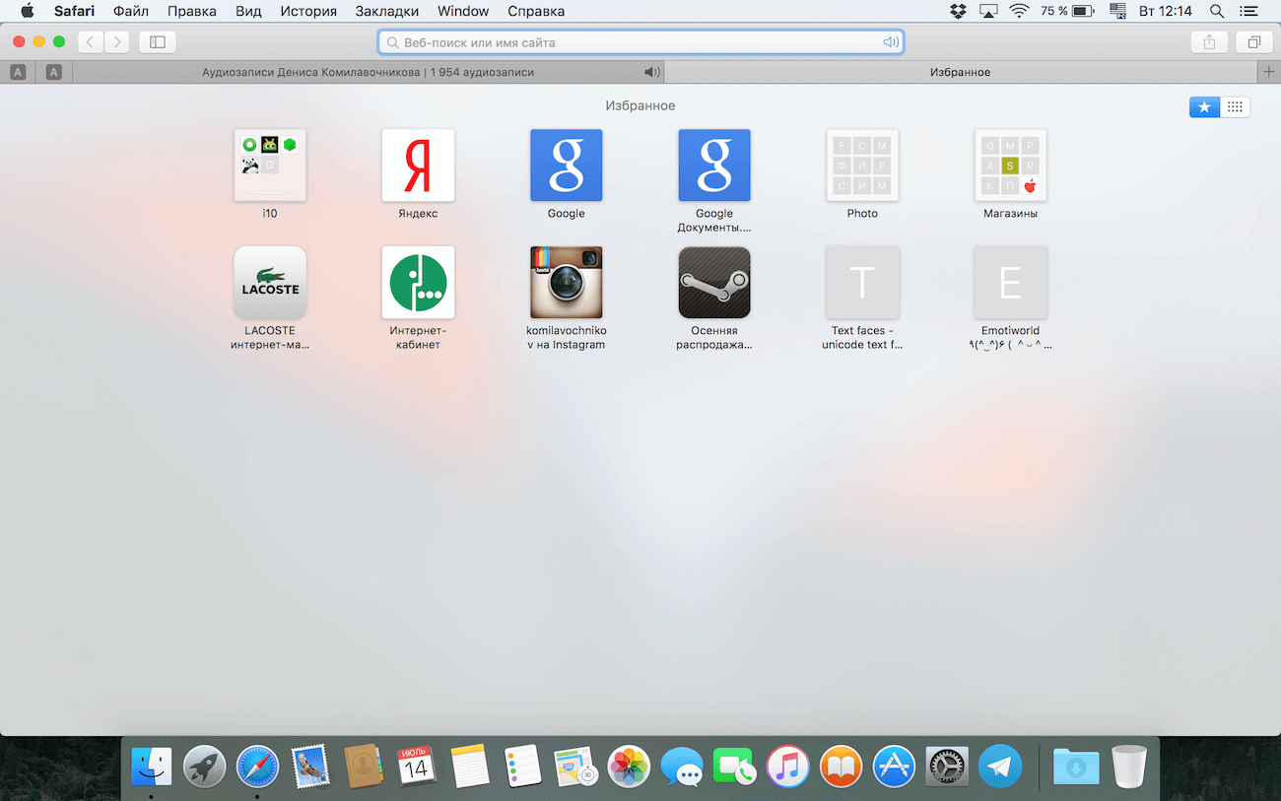Open the Магазины favorites folder

[x=1010, y=166]
